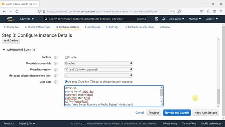Bookmark this page with the star
The image size is (225, 127).
179,11
